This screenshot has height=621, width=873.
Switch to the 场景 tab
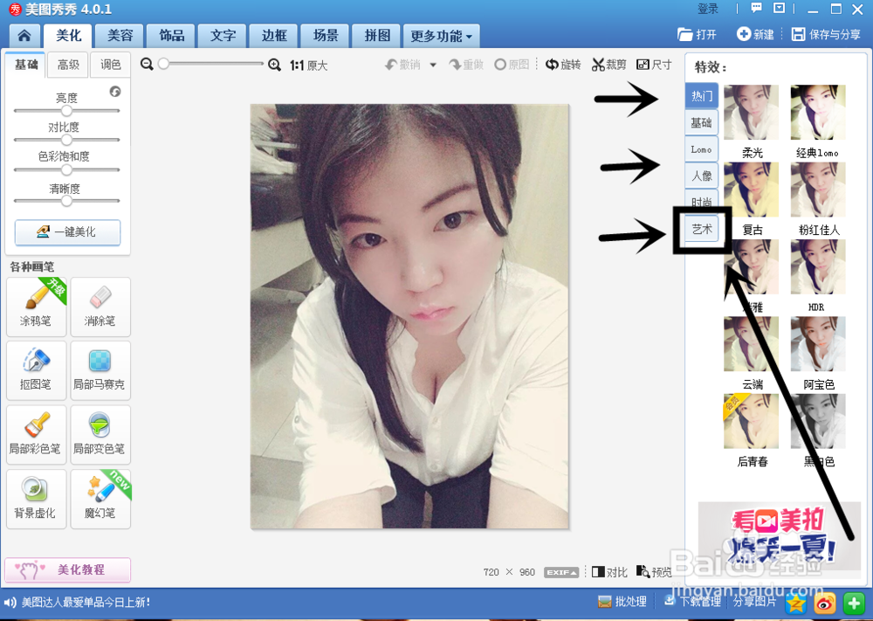325,36
